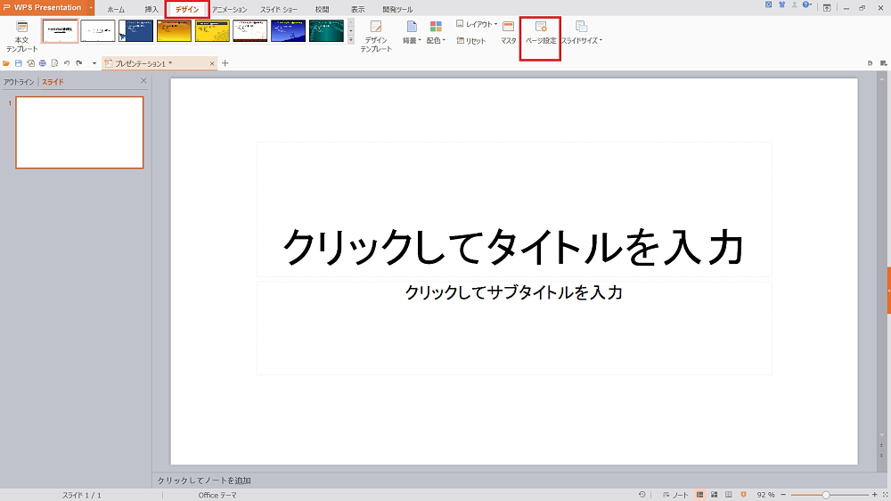Switch to normal view in status bar

[x=700, y=495]
